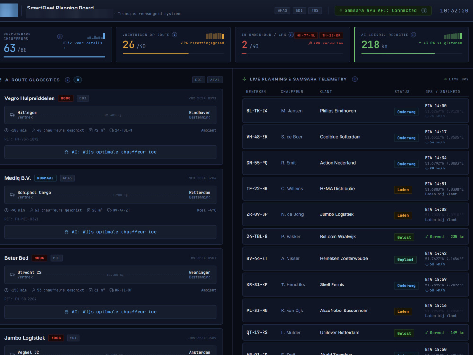This screenshot has width=473, height=355.
Task: Click the Live GPS indicator
Action: click(x=456, y=80)
